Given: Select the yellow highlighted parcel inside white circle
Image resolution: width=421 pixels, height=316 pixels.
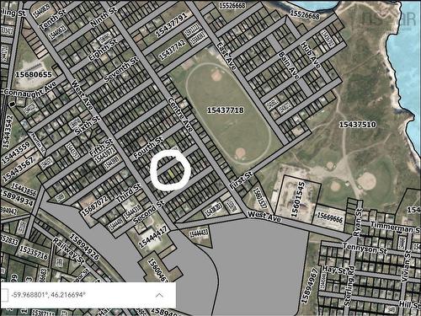Looking at the screenshot, I should (x=171, y=174).
